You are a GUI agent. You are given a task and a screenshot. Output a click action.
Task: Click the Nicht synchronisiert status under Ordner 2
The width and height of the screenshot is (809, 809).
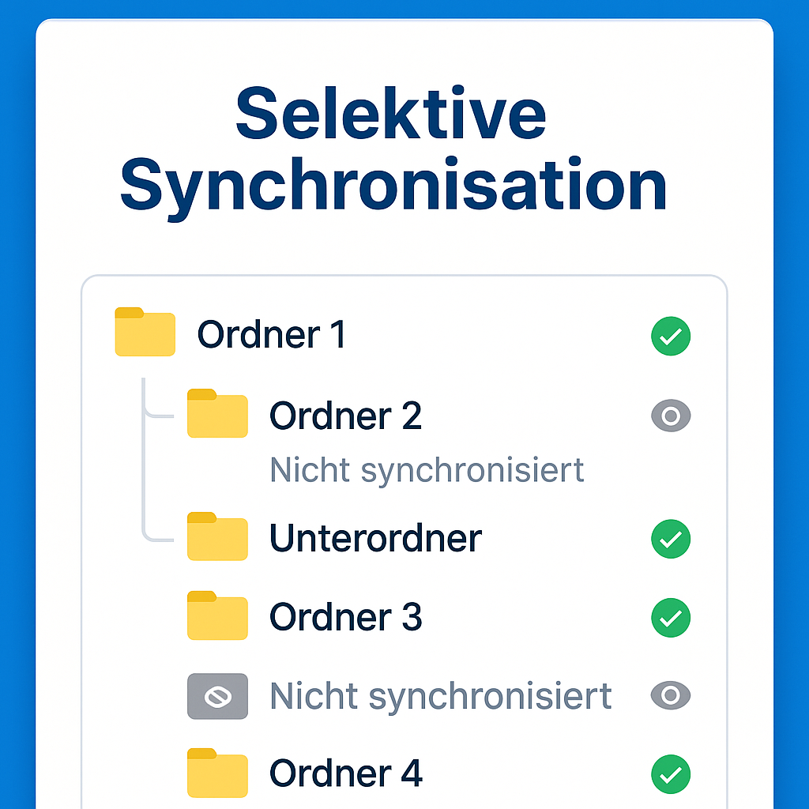(427, 470)
